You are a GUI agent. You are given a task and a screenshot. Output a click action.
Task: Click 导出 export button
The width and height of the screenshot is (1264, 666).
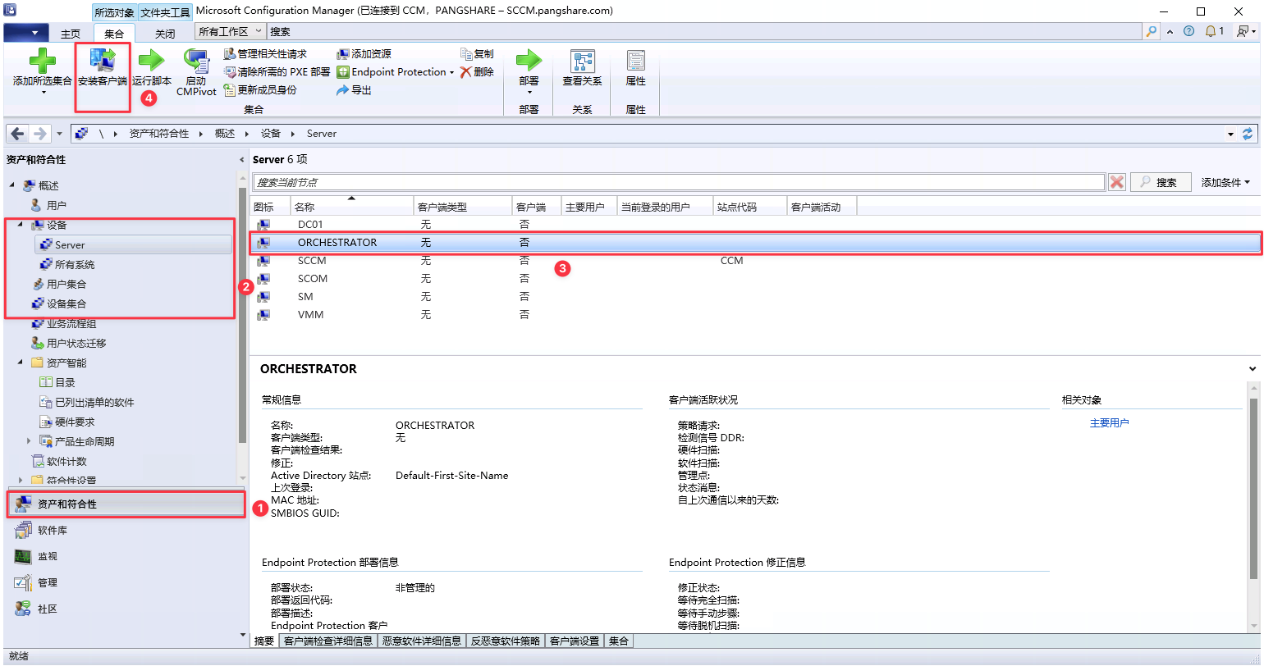(x=355, y=89)
